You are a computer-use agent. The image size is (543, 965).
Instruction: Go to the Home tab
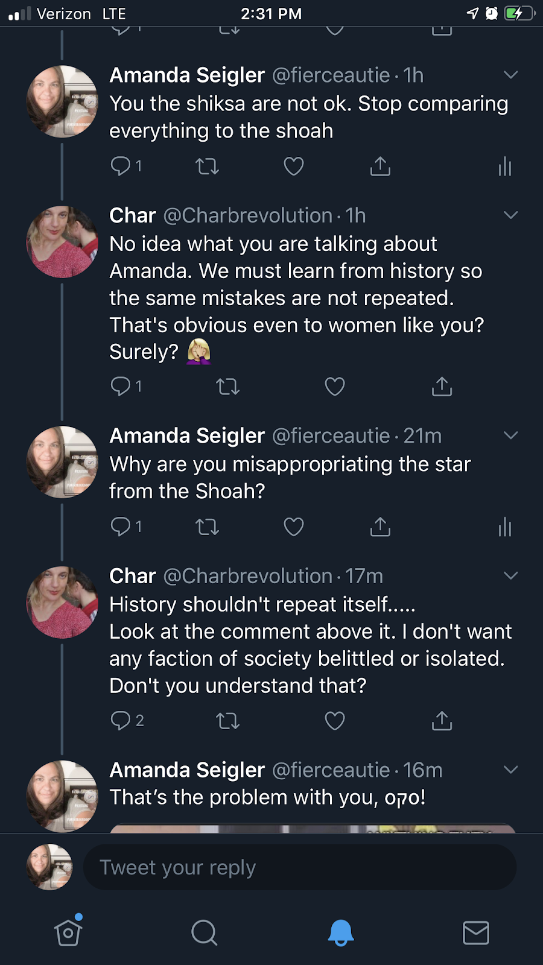[x=68, y=932]
